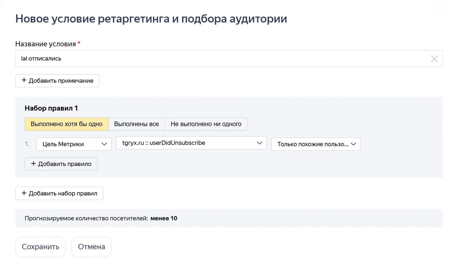Add a rule via Добавить правило
Viewport: 458px width, 272px height.
click(x=61, y=164)
